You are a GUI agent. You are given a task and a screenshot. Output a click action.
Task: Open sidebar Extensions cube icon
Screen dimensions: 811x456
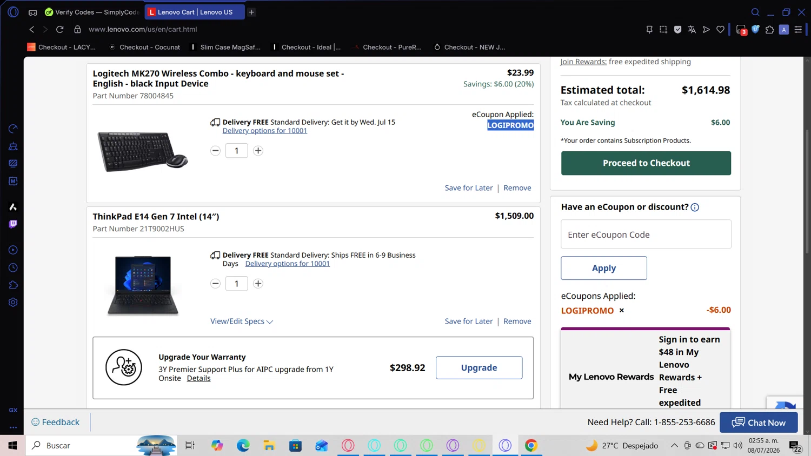[13, 285]
